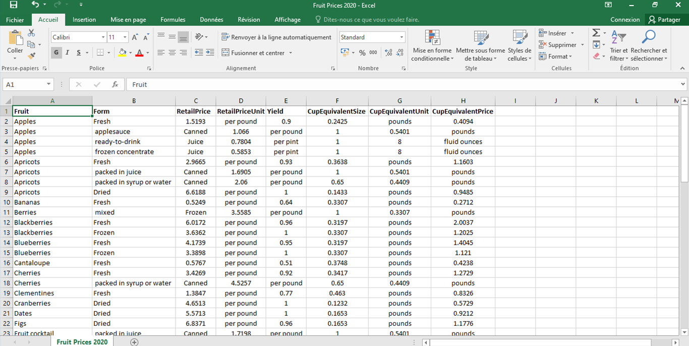
Task: Click the new sheet plus button
Action: coord(134,342)
